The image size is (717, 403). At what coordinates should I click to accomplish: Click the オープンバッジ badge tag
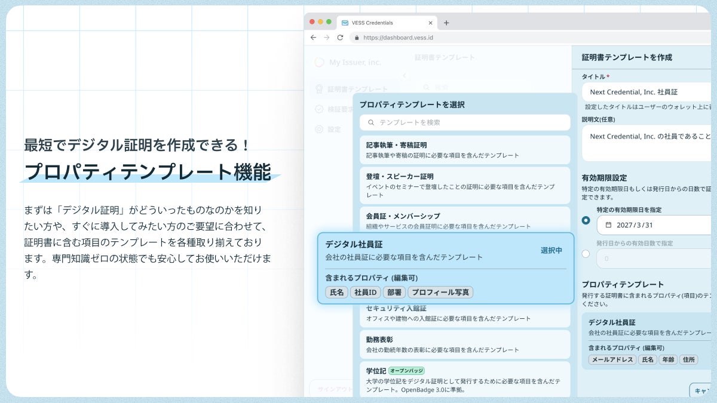click(x=406, y=371)
